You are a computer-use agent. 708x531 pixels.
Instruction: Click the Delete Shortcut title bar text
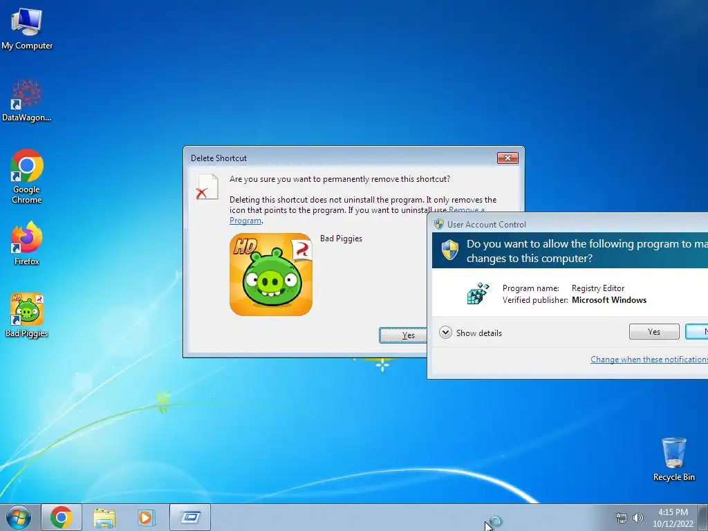click(x=218, y=158)
